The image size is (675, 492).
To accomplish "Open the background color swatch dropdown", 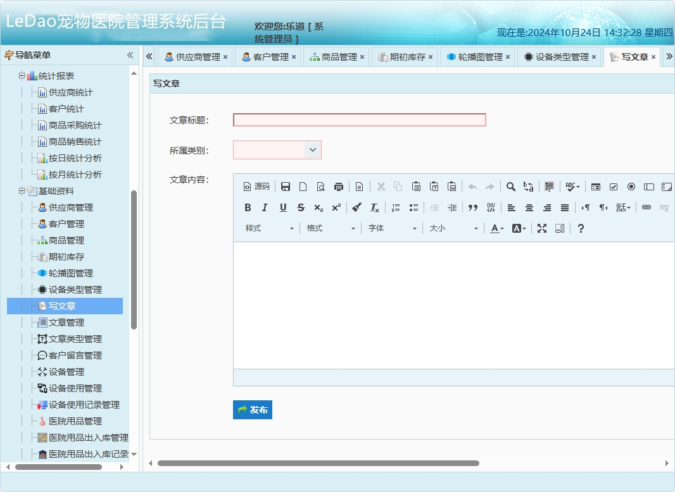I will pos(517,228).
